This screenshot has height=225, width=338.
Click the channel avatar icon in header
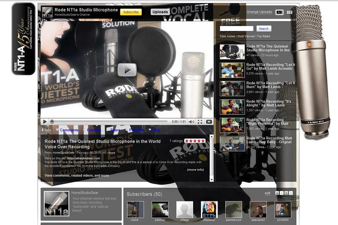click(47, 12)
